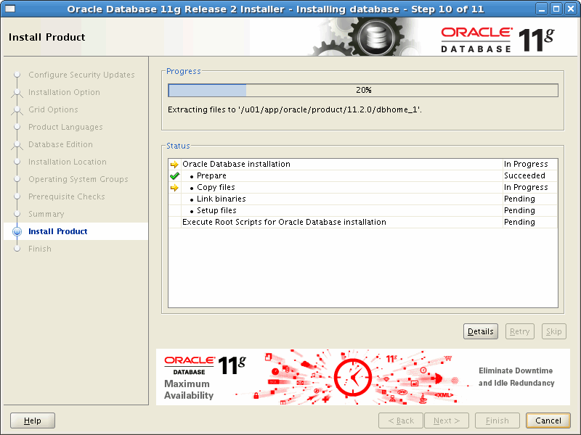Viewport: 581px width, 435px height.
Task: Select Configure Security Updates step
Action: click(81, 75)
